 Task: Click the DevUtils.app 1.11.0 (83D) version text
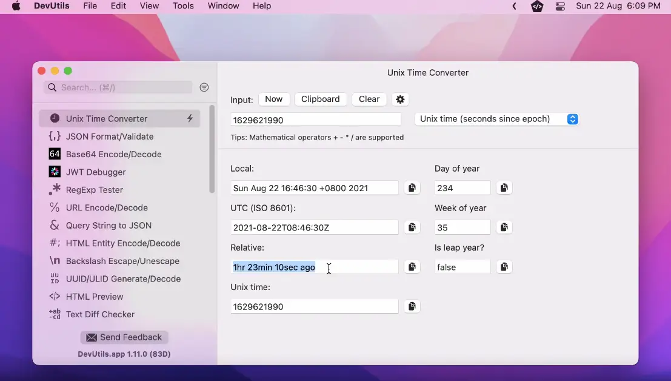[x=124, y=354]
